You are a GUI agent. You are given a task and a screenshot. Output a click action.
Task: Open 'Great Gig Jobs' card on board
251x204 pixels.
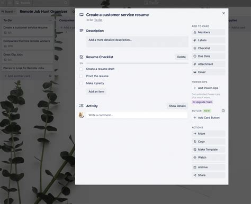point(28,57)
